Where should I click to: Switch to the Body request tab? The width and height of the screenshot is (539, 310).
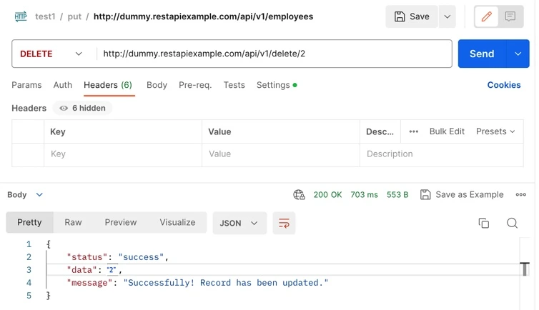(157, 85)
